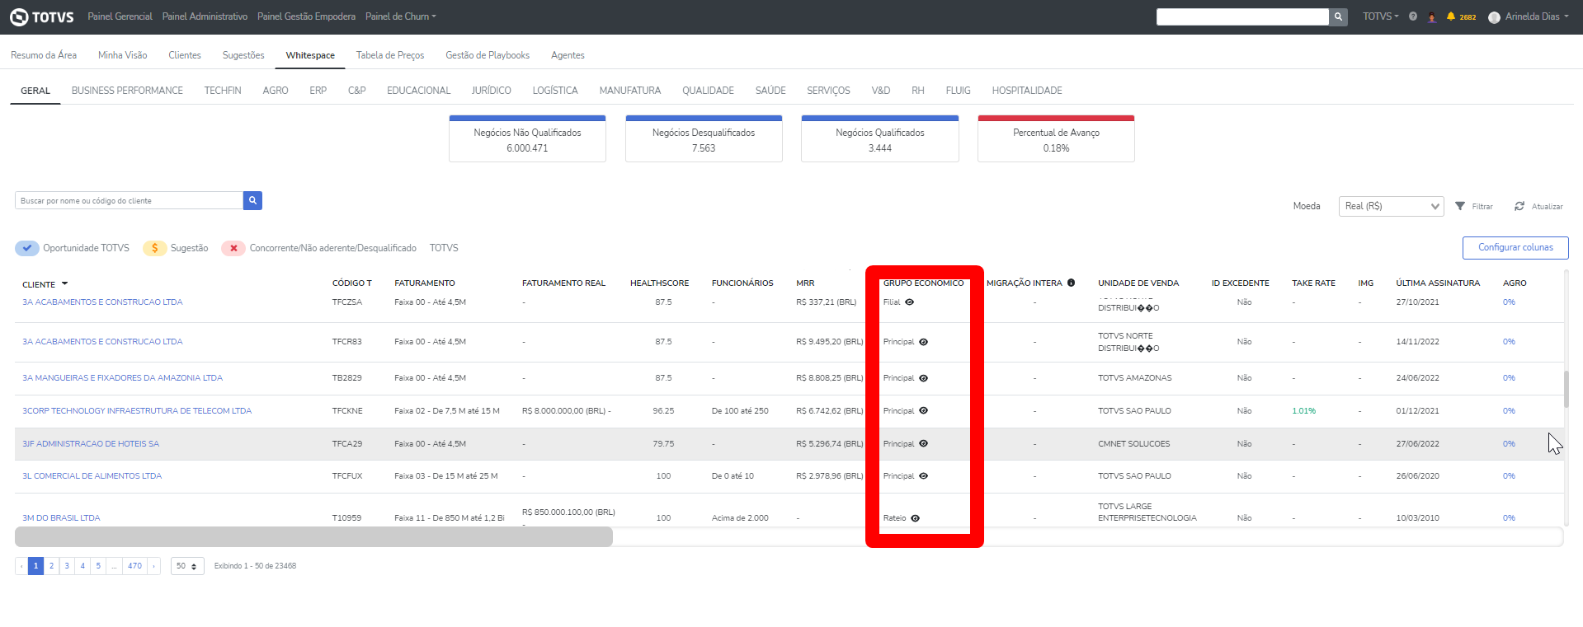Click the eye icon in the Filial row
The height and width of the screenshot is (627, 1583).
910,302
